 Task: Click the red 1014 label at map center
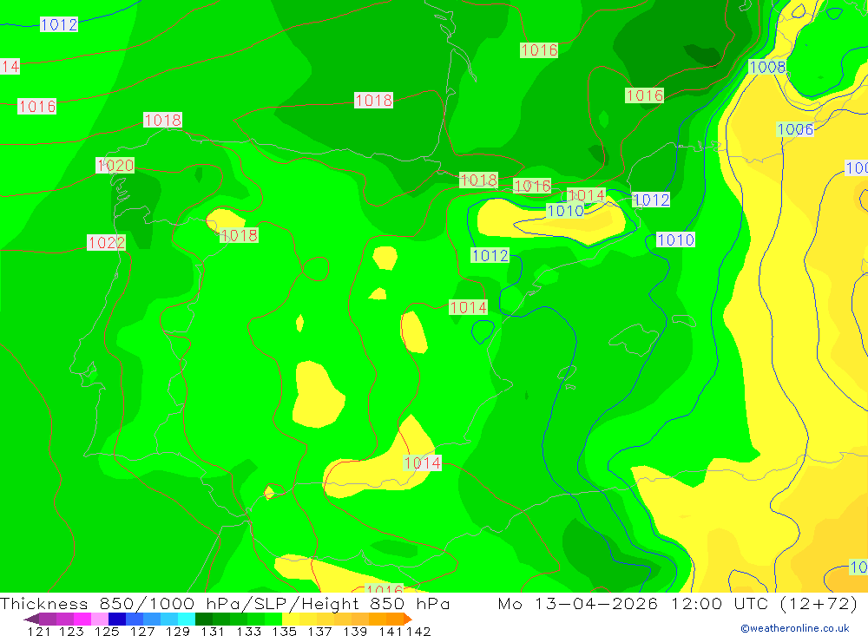[469, 307]
